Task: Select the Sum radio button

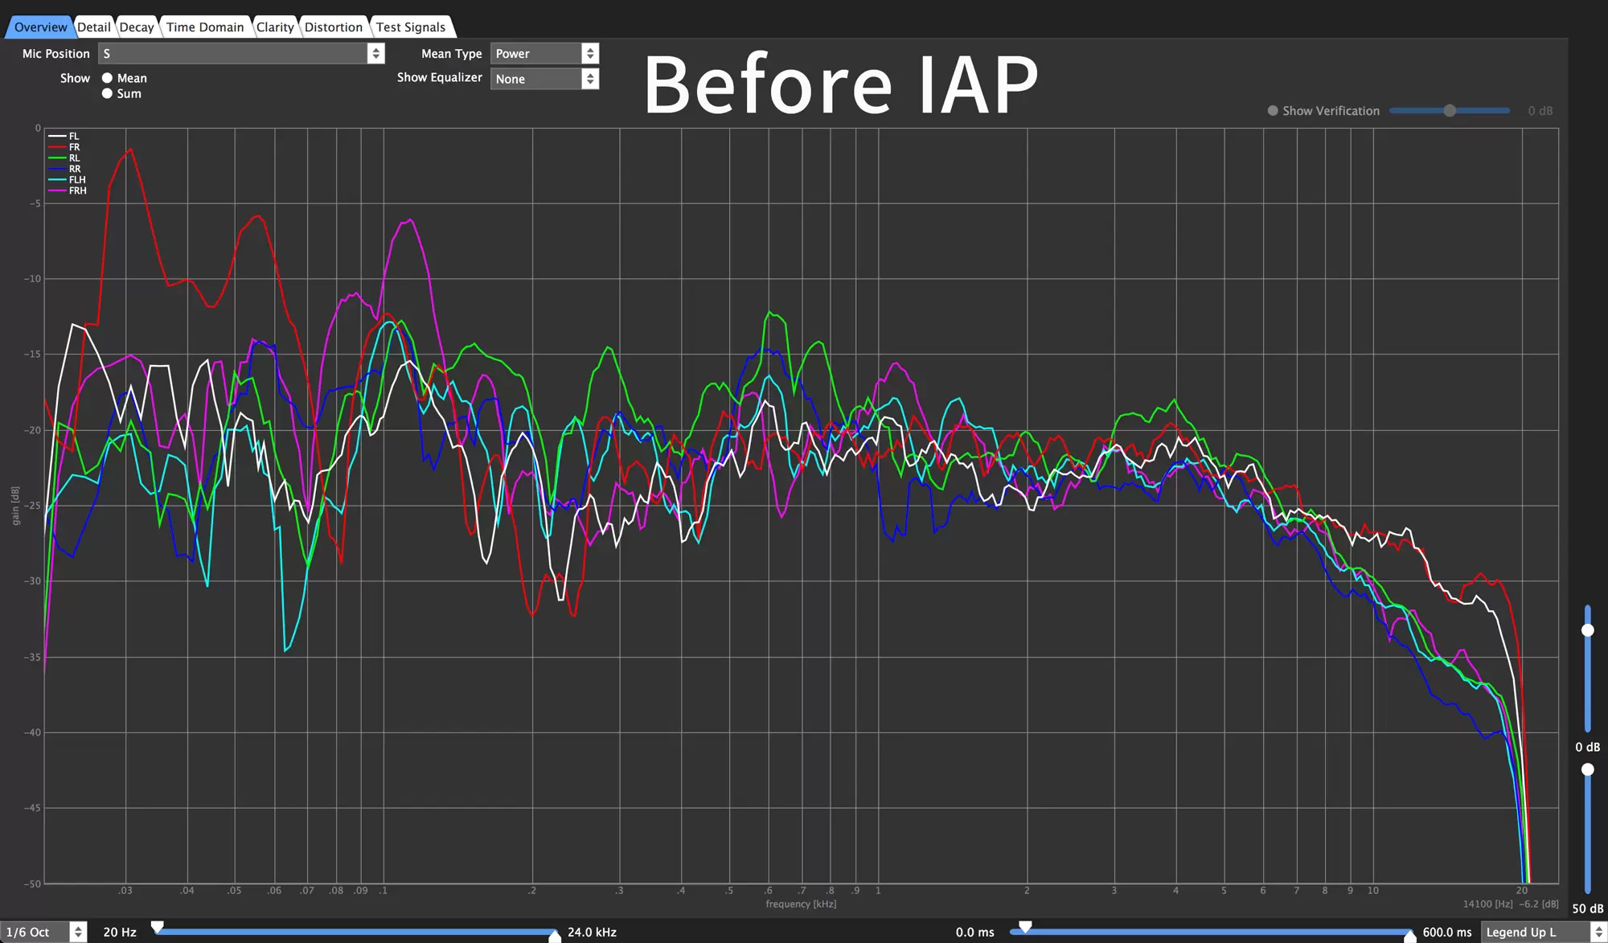Action: 107,93
